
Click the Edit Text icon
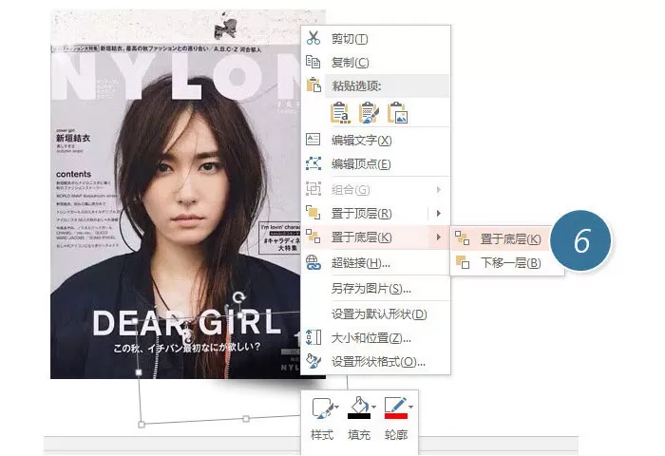pyautogui.click(x=313, y=139)
